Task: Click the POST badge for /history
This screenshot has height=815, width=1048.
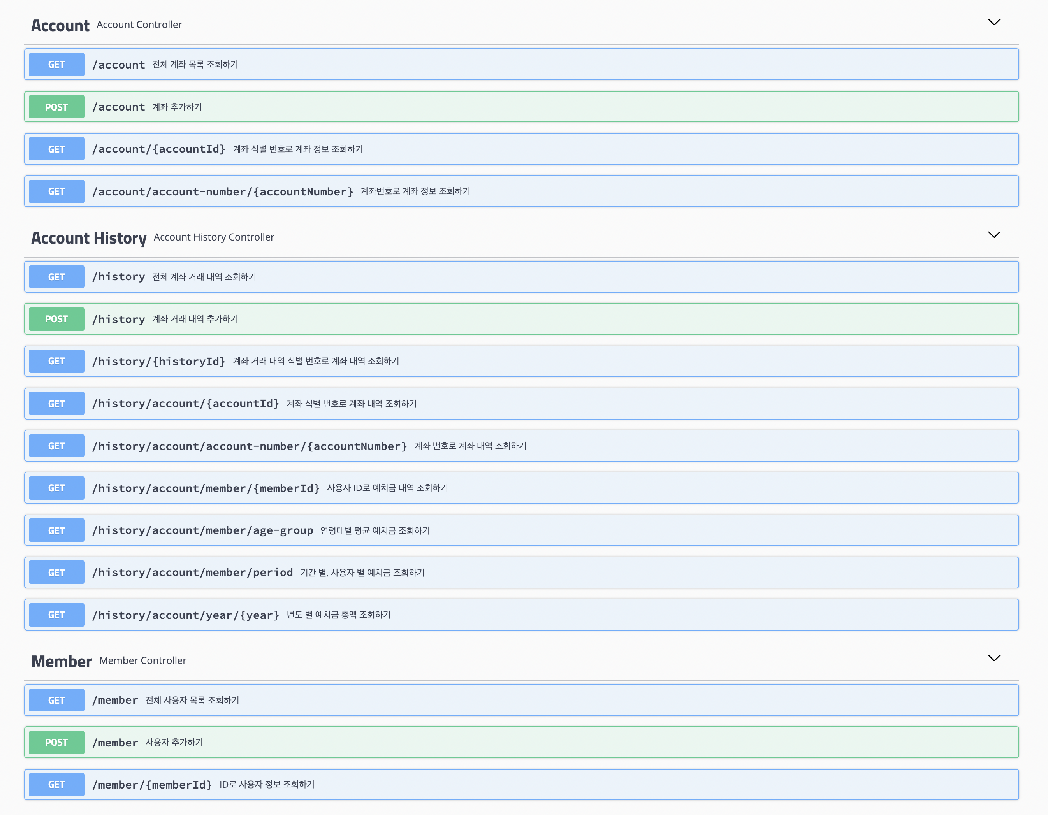Action: click(56, 318)
